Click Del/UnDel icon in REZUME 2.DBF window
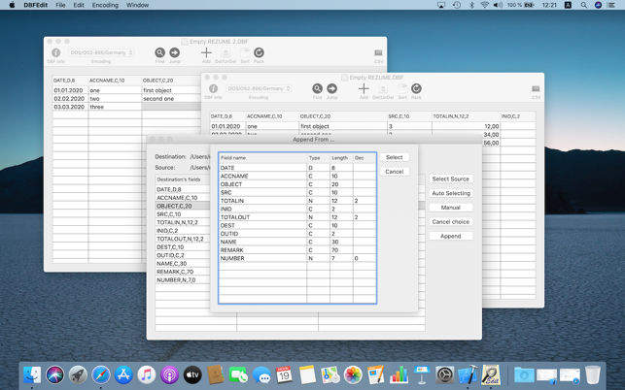Viewport: 625px width, 390px height. pos(226,52)
